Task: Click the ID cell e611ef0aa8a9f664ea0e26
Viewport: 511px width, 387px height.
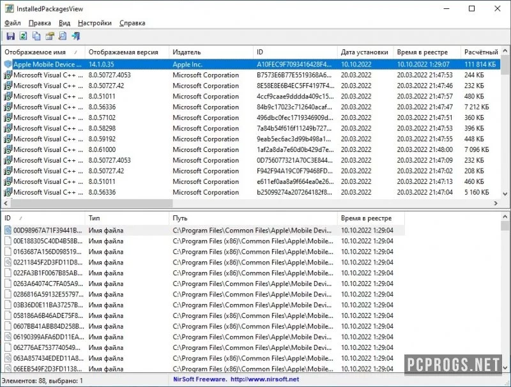Action: [295, 182]
